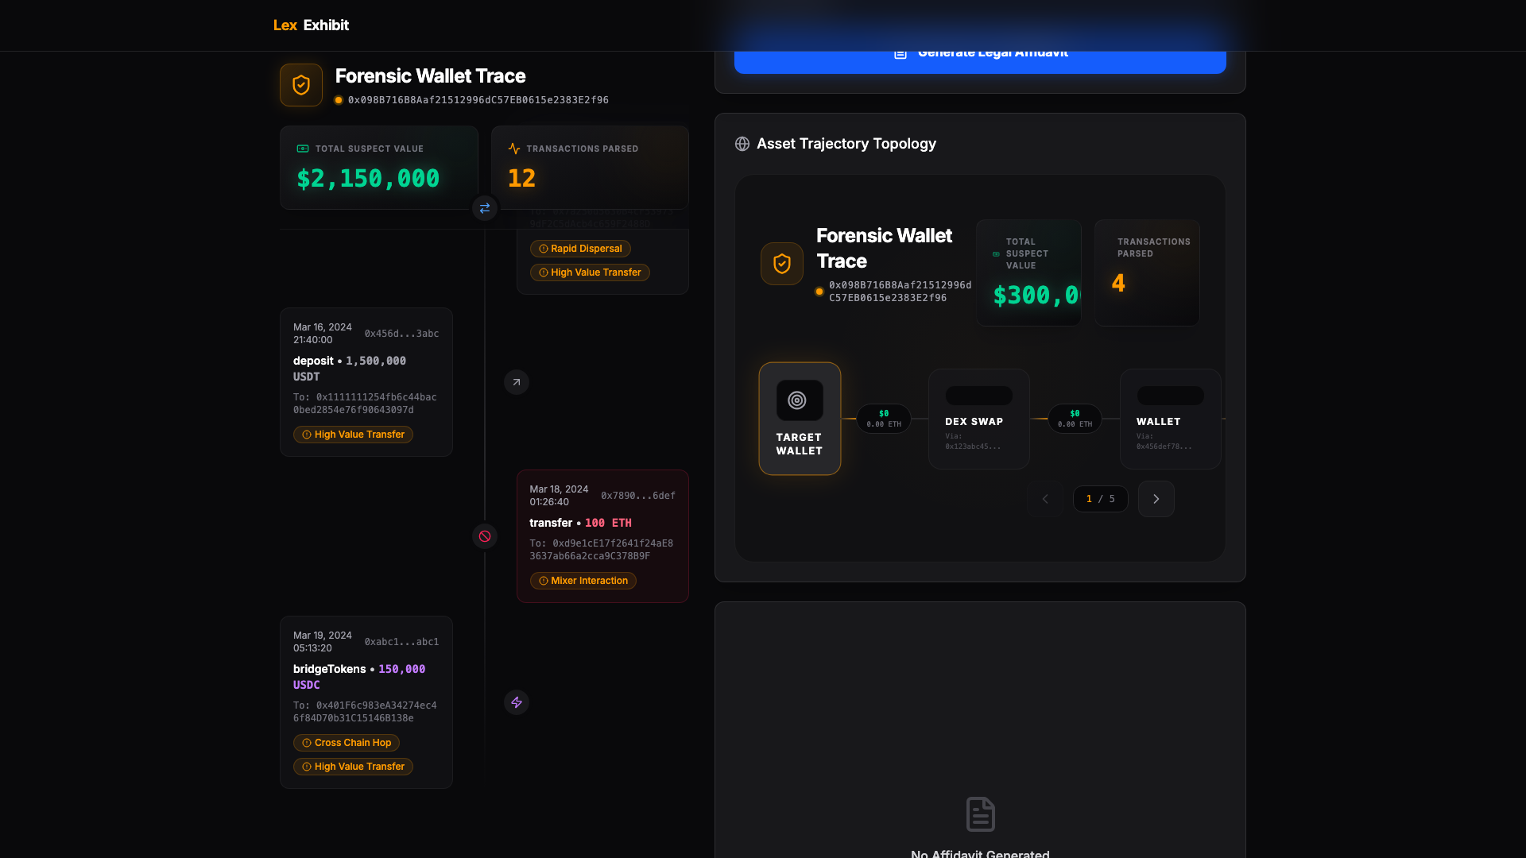
Task: Click the outgoing arrow timeline marker
Action: pos(517,382)
